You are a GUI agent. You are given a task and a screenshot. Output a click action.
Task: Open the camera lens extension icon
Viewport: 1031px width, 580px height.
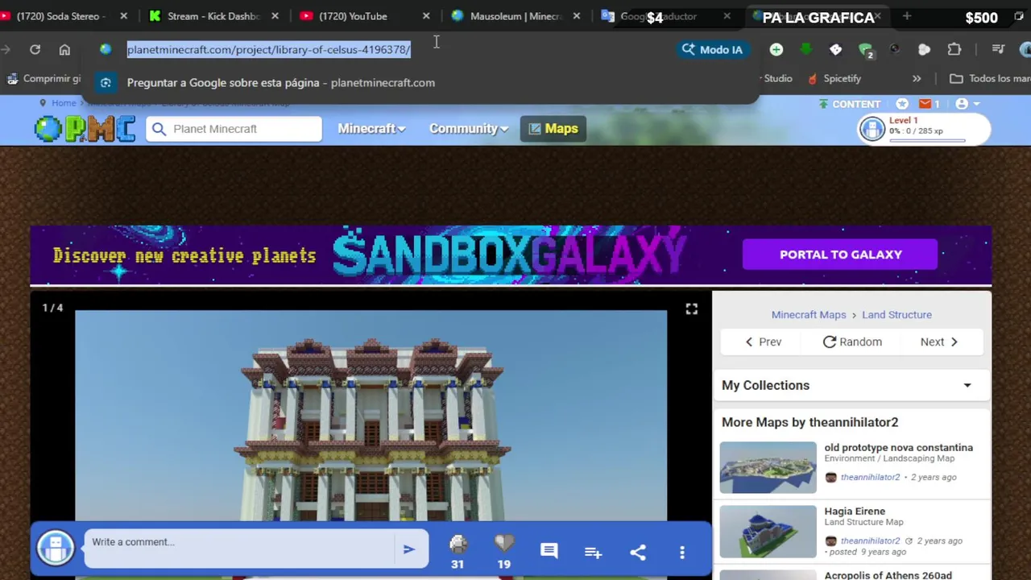coord(894,49)
